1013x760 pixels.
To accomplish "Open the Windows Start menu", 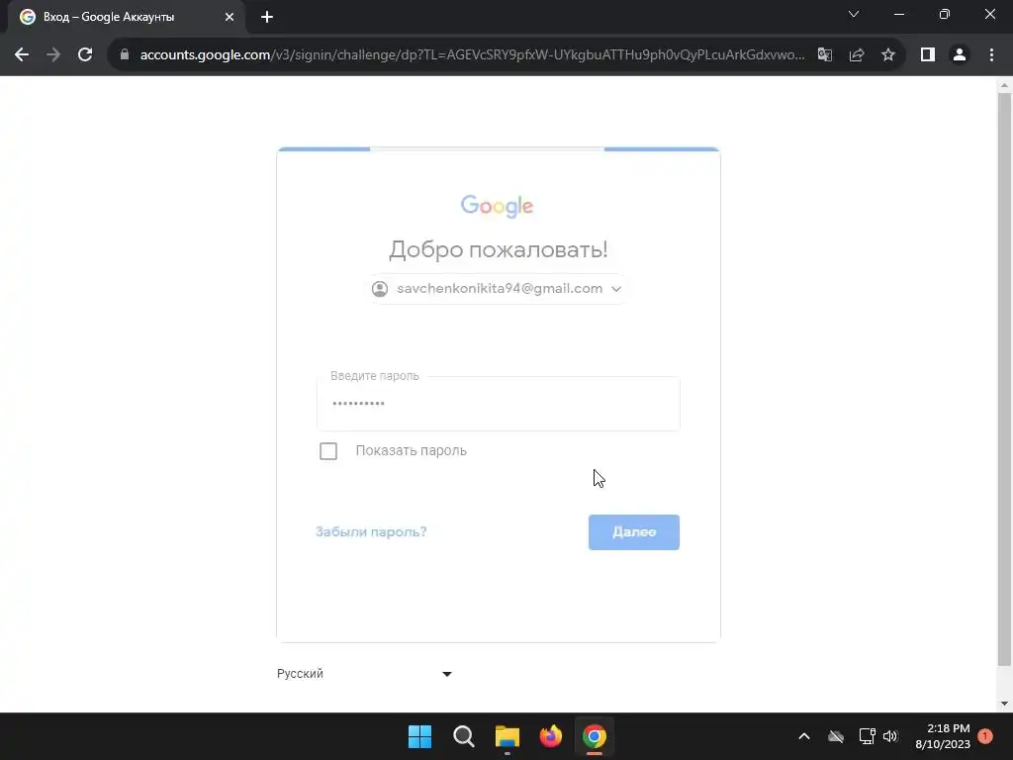I will (x=419, y=736).
